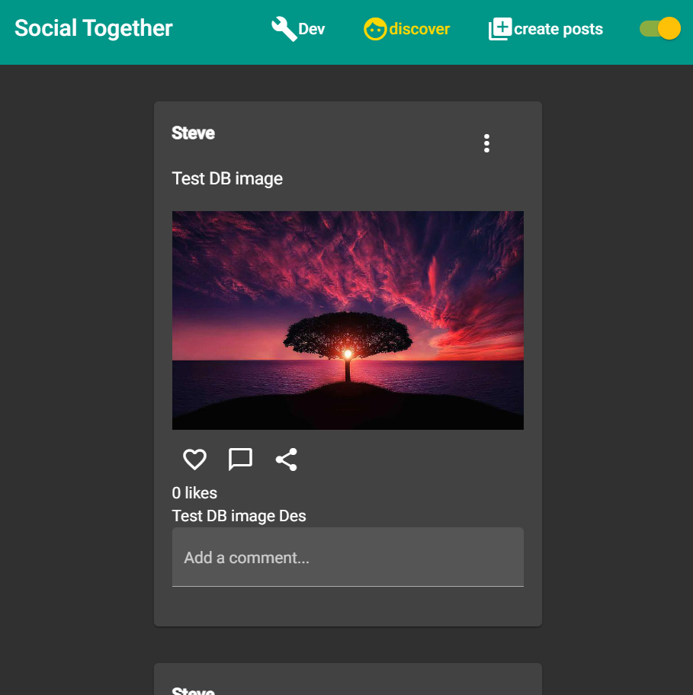This screenshot has height=695, width=693.
Task: Like the Test DB image post
Action: point(194,460)
